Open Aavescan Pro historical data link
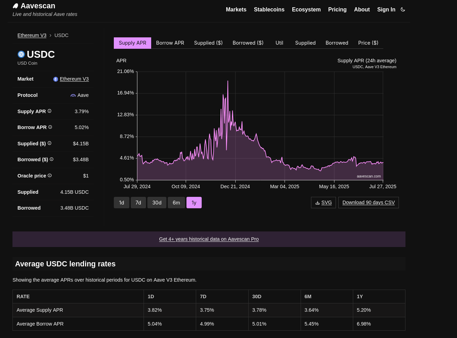The height and width of the screenshot is (338, 457). pyautogui.click(x=209, y=239)
